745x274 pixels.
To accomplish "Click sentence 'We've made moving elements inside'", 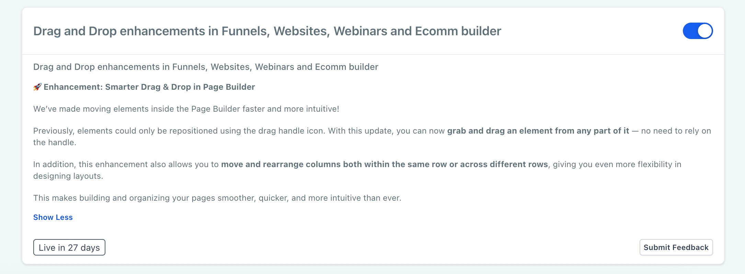I will click(186, 109).
